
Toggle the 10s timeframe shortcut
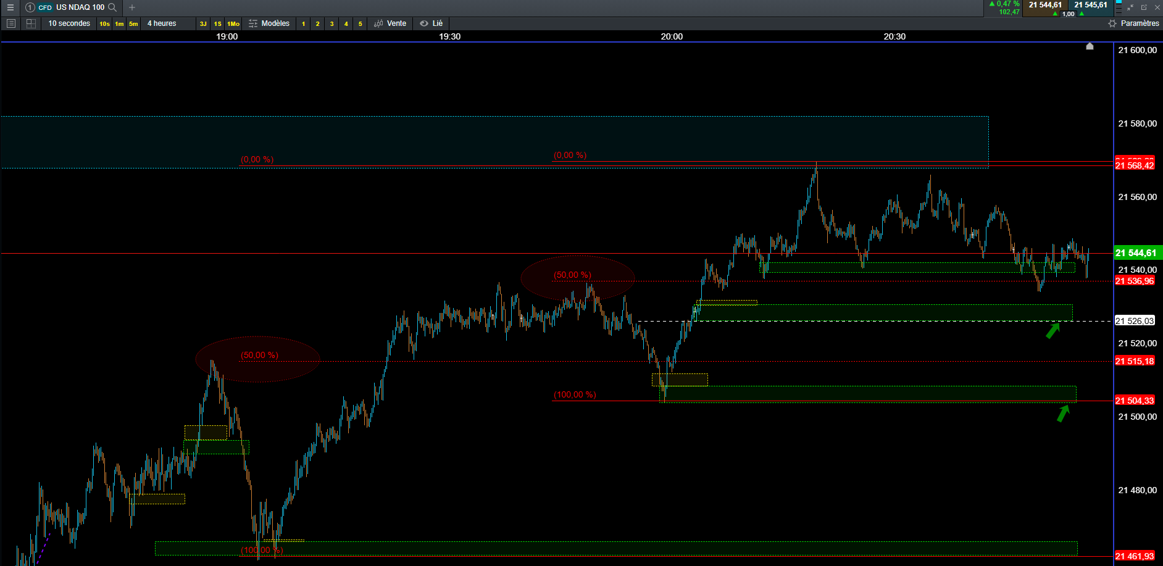click(x=104, y=24)
